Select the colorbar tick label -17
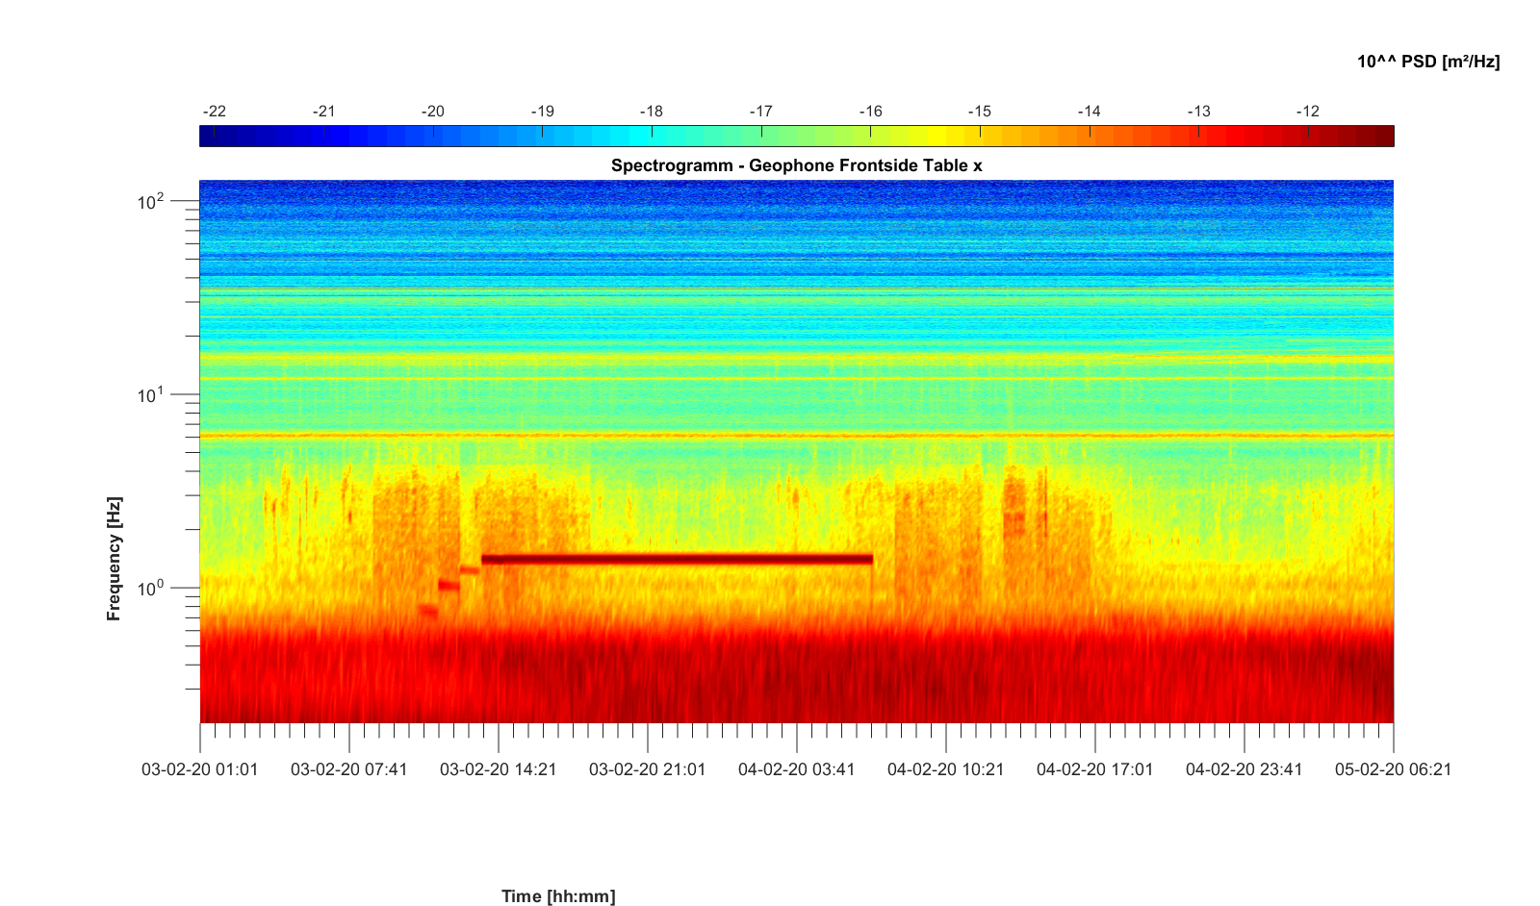 [x=761, y=112]
